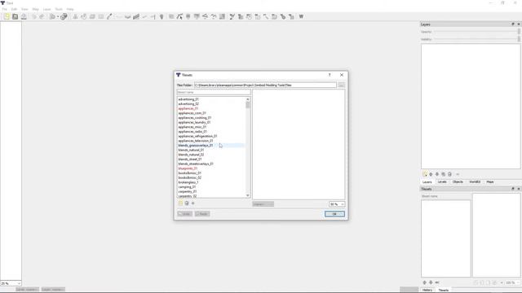The width and height of the screenshot is (522, 293).
Task: Click the new layer icon in Layers panel
Action: tap(425, 174)
